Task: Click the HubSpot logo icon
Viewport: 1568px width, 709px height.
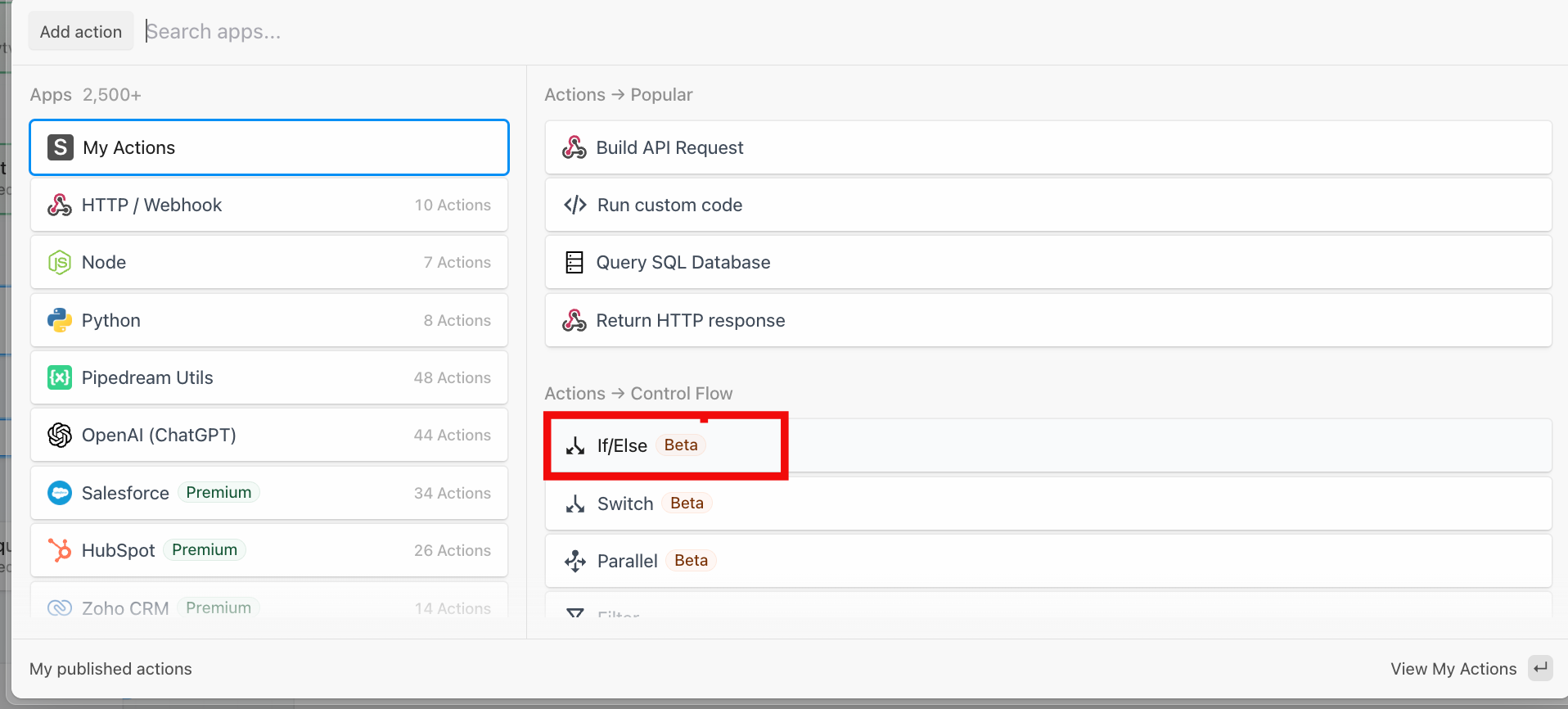Action: coord(60,550)
